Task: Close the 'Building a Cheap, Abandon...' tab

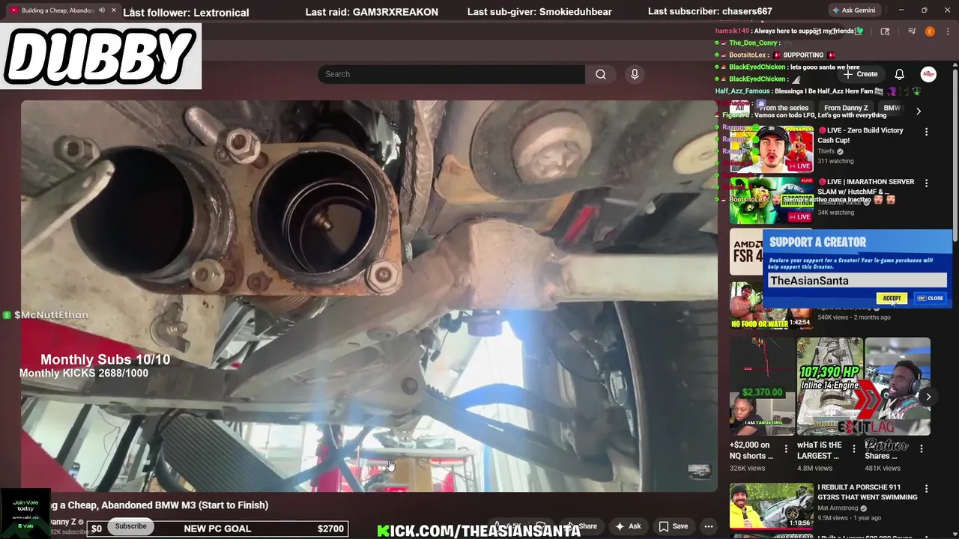Action: 114,10
